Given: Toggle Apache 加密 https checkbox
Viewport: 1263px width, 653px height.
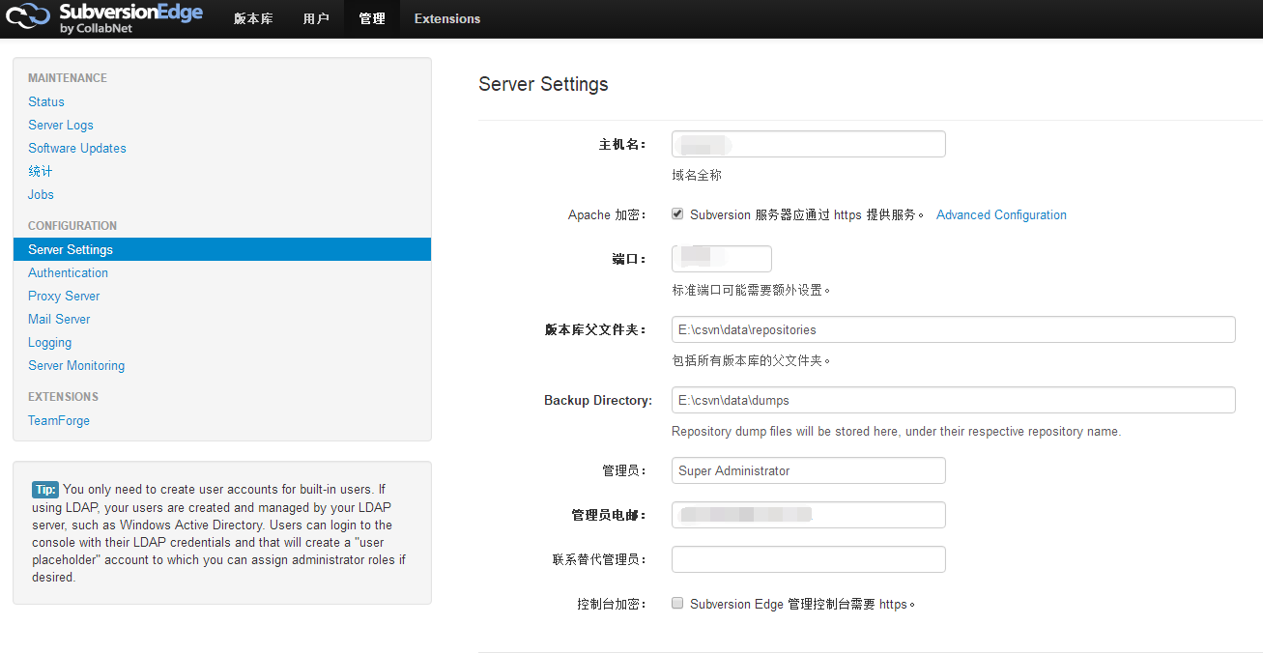Looking at the screenshot, I should (x=677, y=213).
